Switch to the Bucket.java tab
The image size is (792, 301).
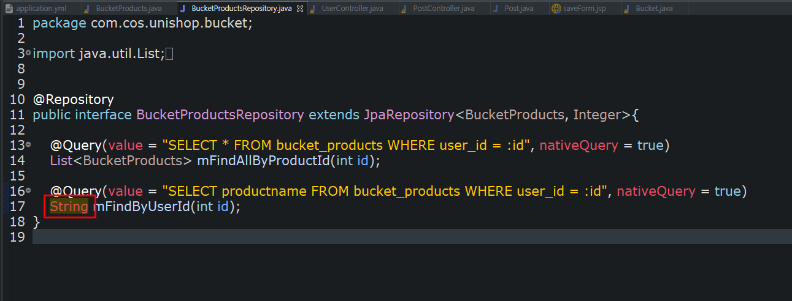point(654,9)
